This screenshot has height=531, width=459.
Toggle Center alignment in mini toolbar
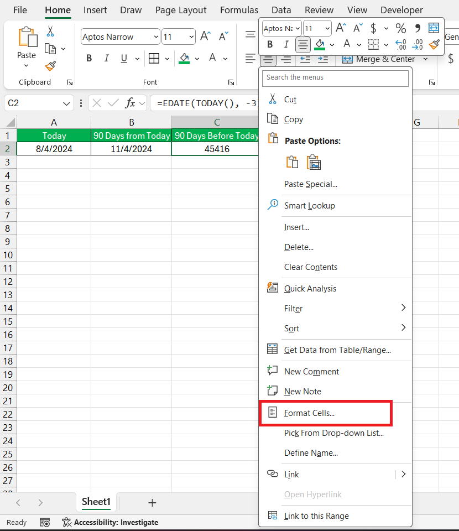tap(303, 45)
